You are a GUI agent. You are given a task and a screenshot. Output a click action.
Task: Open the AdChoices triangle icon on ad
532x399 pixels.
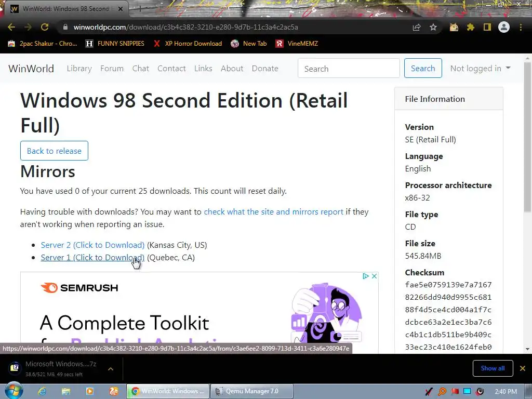coord(366,276)
